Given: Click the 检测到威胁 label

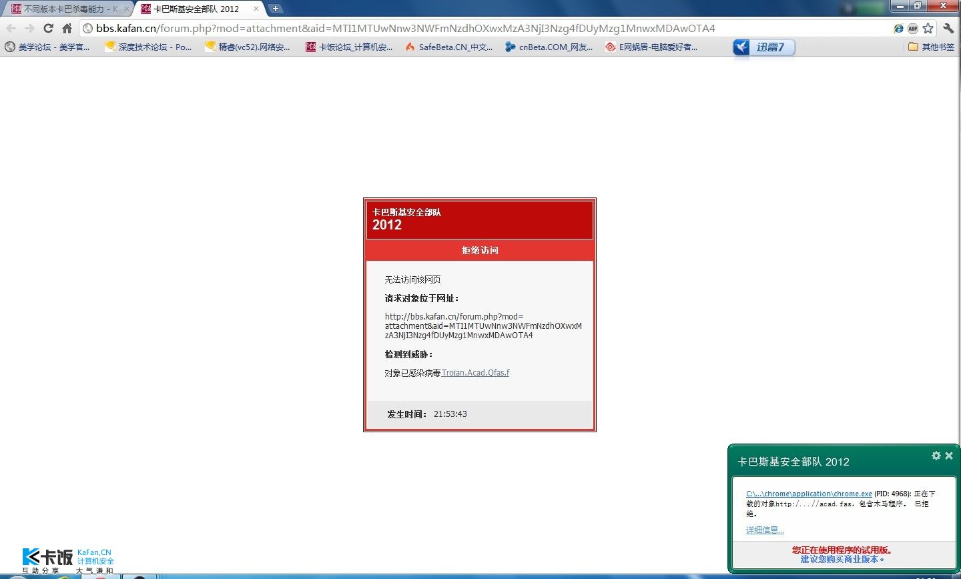Looking at the screenshot, I should tap(408, 354).
